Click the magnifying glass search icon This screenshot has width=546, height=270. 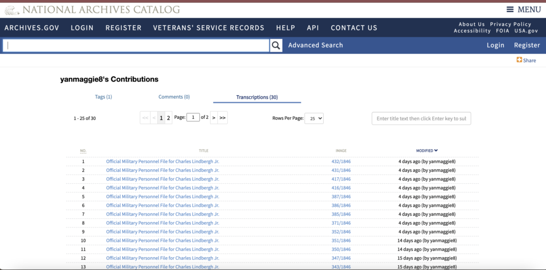coord(276,45)
